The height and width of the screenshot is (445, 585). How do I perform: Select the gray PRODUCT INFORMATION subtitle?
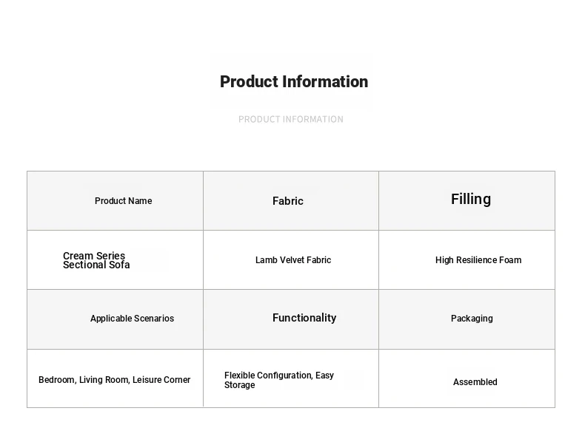(x=290, y=119)
